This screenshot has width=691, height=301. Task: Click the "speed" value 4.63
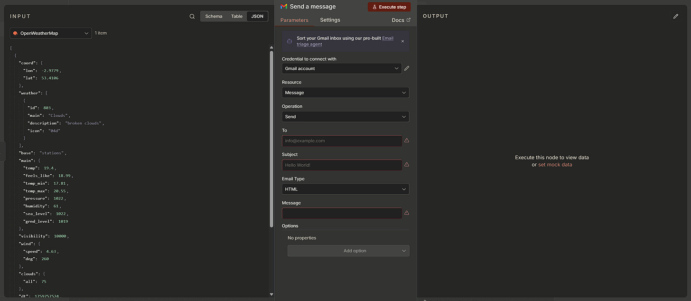(x=51, y=251)
